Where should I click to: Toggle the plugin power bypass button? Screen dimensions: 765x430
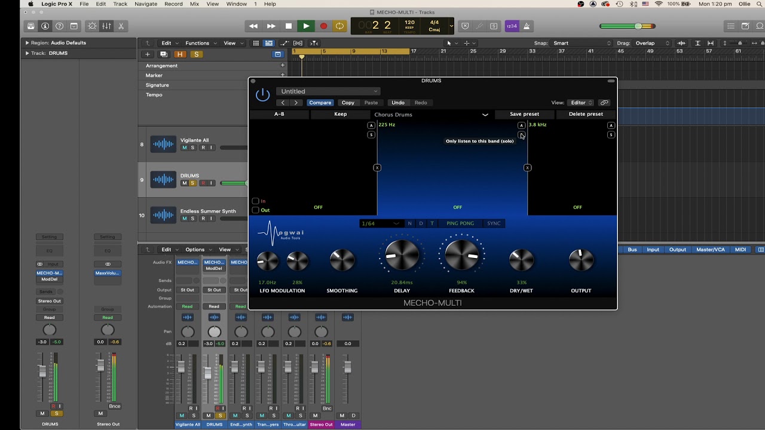pyautogui.click(x=262, y=95)
